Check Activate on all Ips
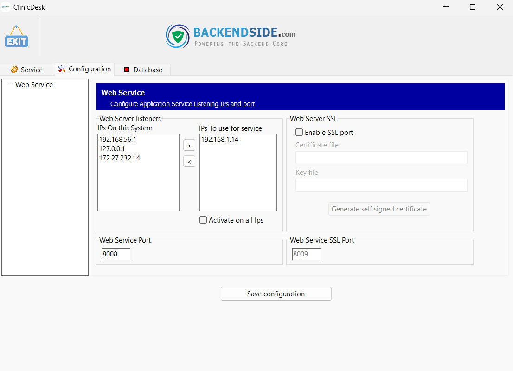 click(203, 220)
